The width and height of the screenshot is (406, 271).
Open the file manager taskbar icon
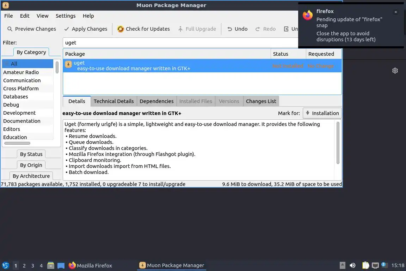tap(51, 265)
